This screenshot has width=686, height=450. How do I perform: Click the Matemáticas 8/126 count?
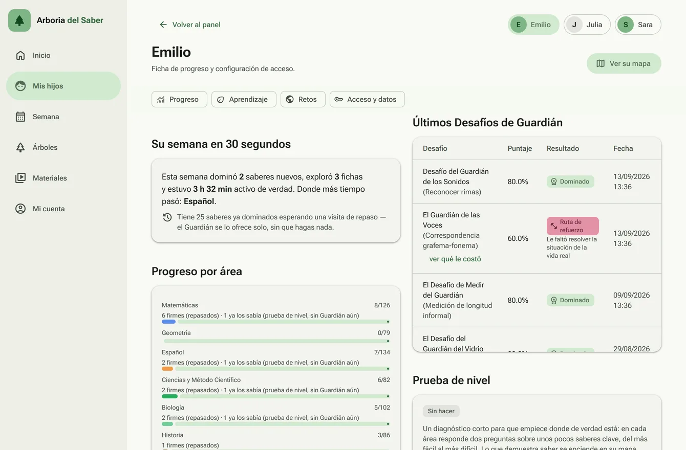(382, 305)
